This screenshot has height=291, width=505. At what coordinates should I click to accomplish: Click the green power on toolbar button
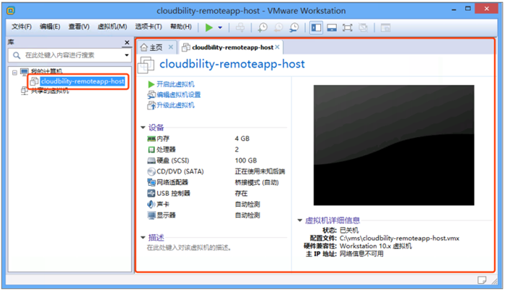[x=208, y=27]
